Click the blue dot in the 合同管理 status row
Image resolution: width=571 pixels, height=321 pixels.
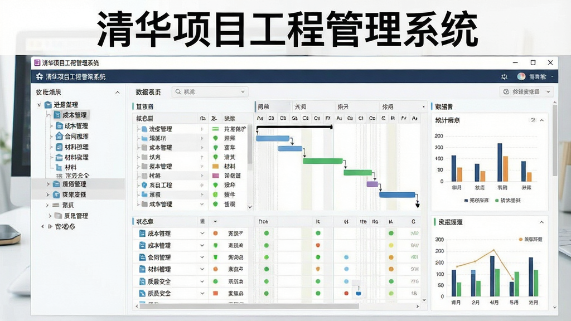346,257
